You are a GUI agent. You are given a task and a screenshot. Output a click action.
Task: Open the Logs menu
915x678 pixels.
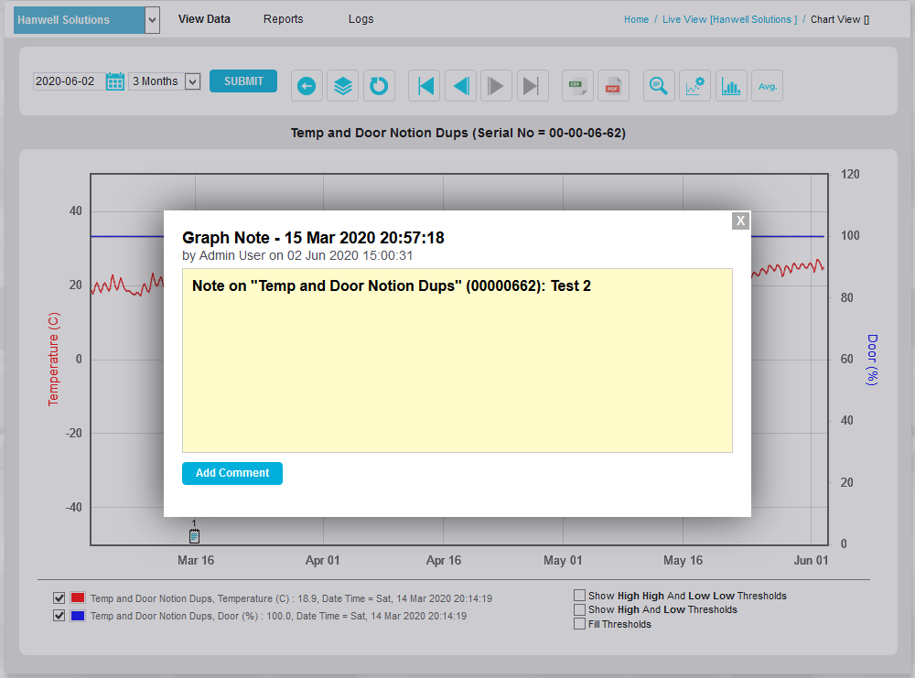(361, 19)
